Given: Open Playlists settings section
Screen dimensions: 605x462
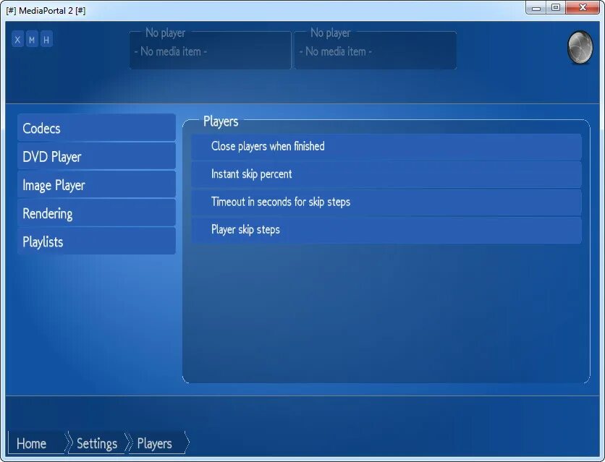Looking at the screenshot, I should [x=96, y=241].
